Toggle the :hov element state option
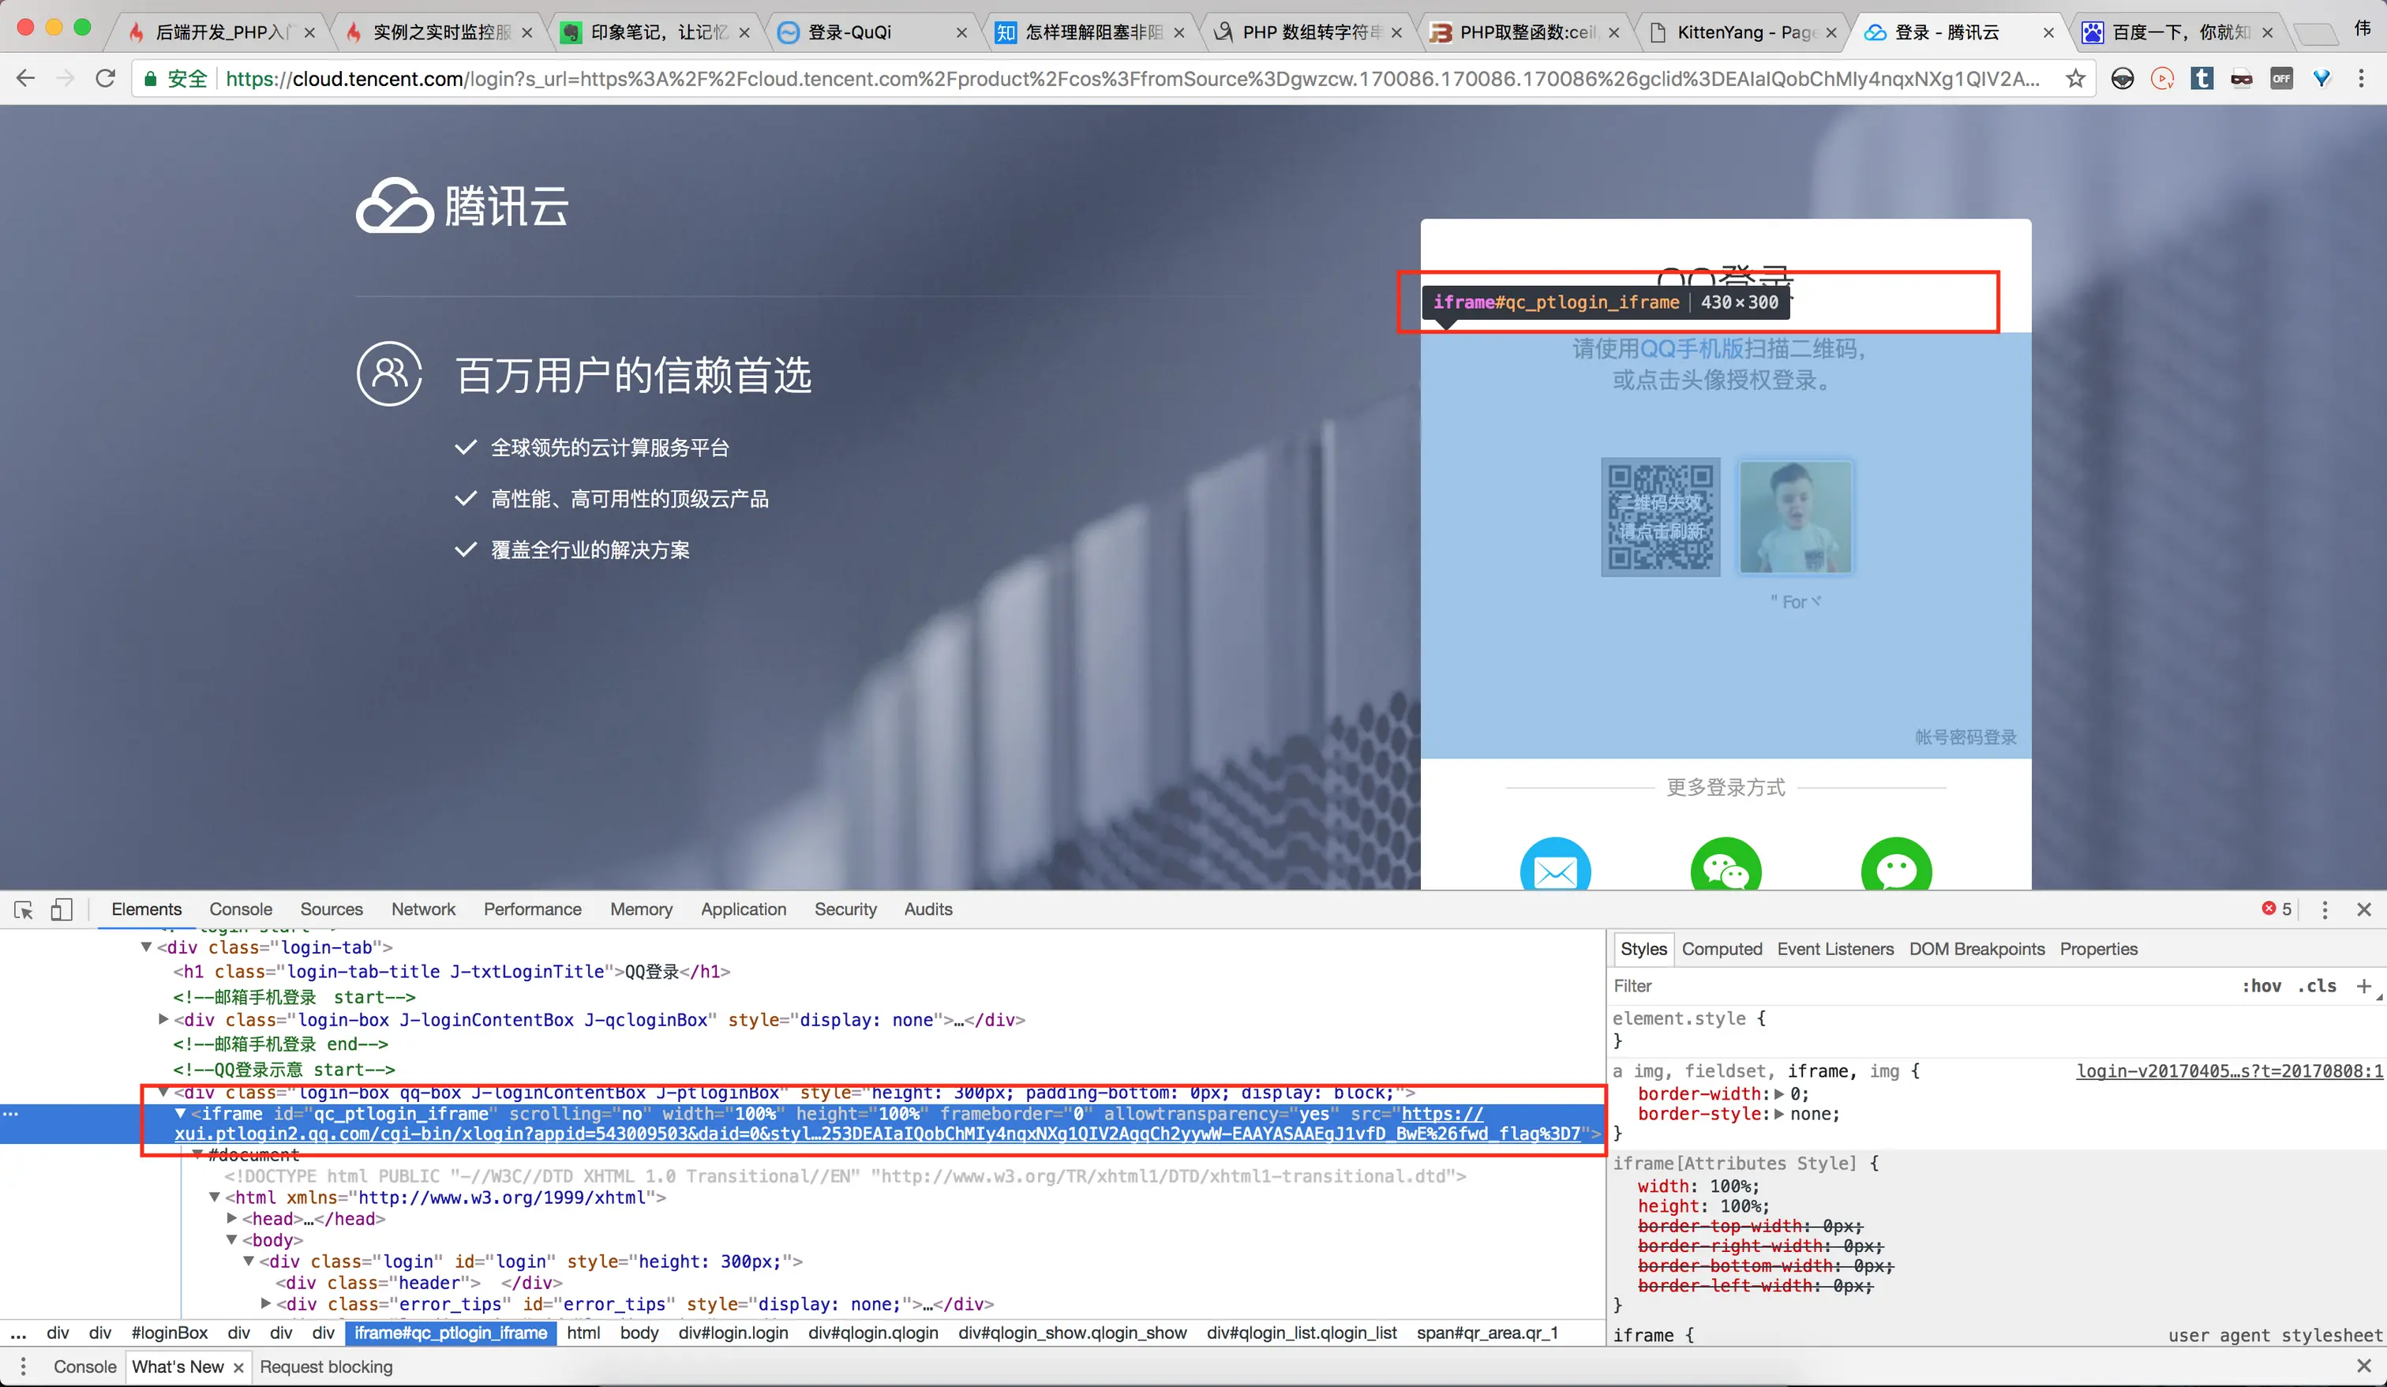 coord(2261,986)
